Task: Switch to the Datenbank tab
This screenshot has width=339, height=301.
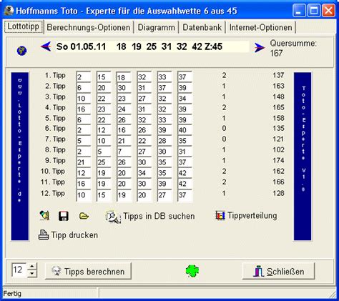Action: [202, 27]
